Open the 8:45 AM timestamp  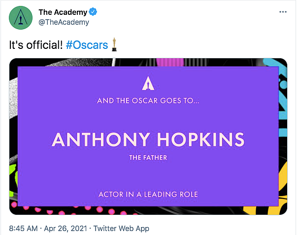(x=24, y=229)
